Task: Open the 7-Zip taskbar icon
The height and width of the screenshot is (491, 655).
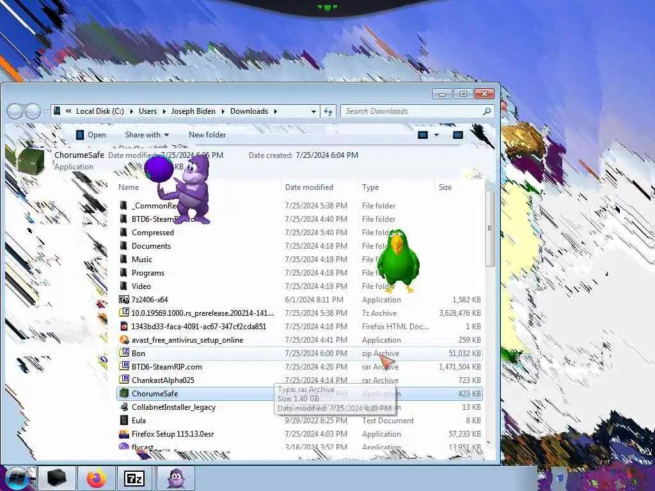Action: pos(134,478)
